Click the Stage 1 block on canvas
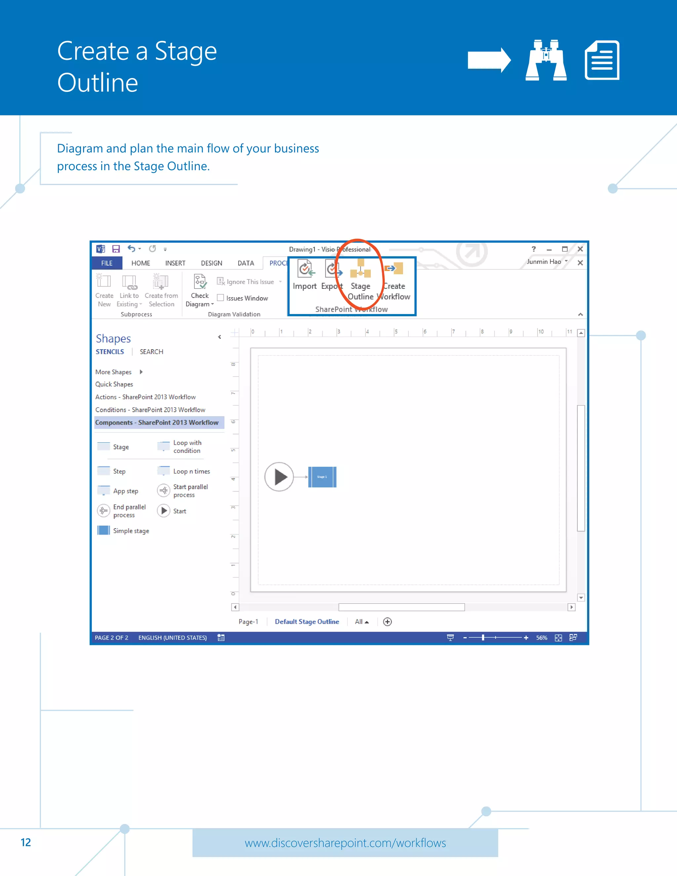677x876 pixels. point(322,477)
